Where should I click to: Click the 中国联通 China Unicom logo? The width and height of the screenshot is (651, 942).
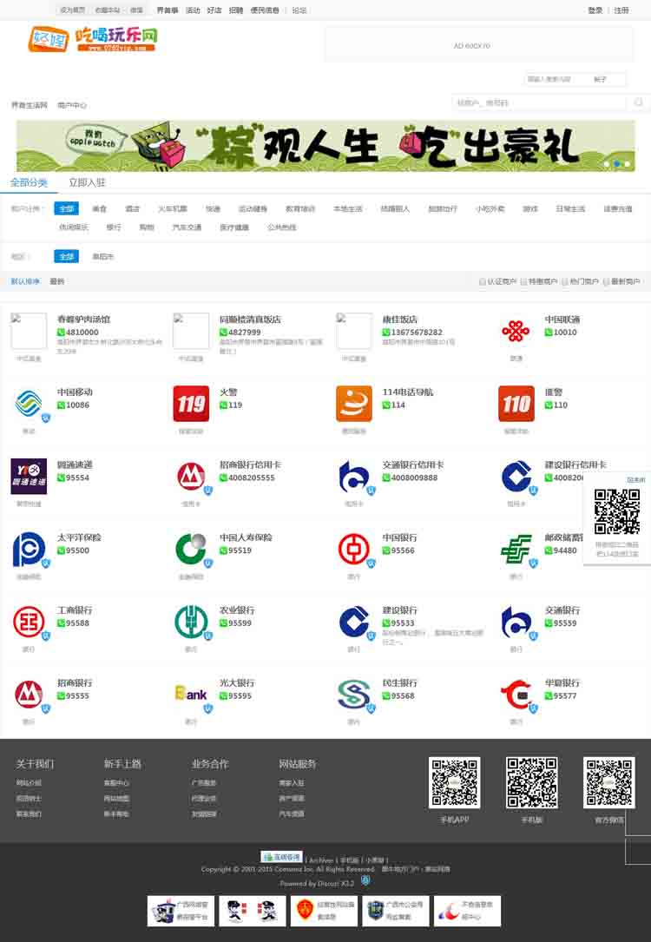click(516, 331)
